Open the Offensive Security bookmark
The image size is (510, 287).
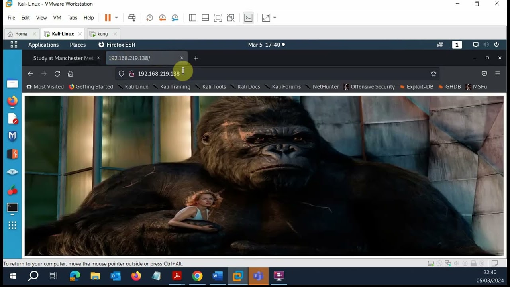(369, 87)
